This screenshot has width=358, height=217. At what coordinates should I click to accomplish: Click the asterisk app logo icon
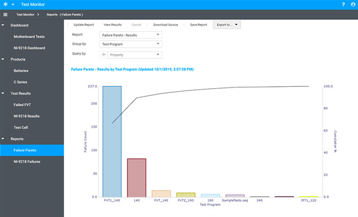[5, 4]
